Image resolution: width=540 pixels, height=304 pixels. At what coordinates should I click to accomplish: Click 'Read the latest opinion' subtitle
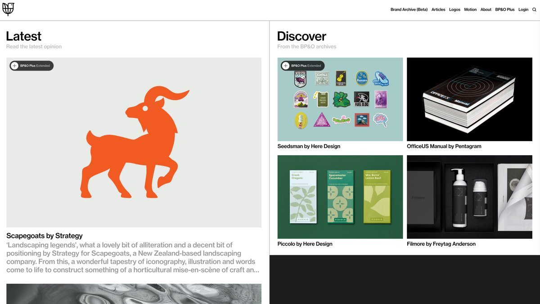coord(34,46)
